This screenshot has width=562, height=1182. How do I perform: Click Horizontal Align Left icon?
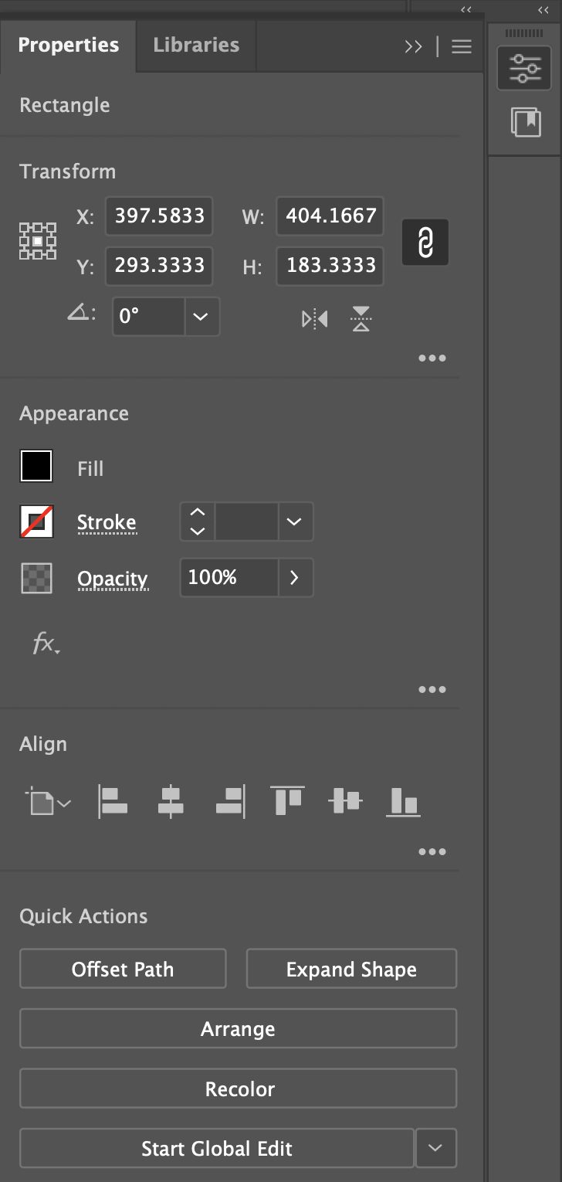click(113, 801)
